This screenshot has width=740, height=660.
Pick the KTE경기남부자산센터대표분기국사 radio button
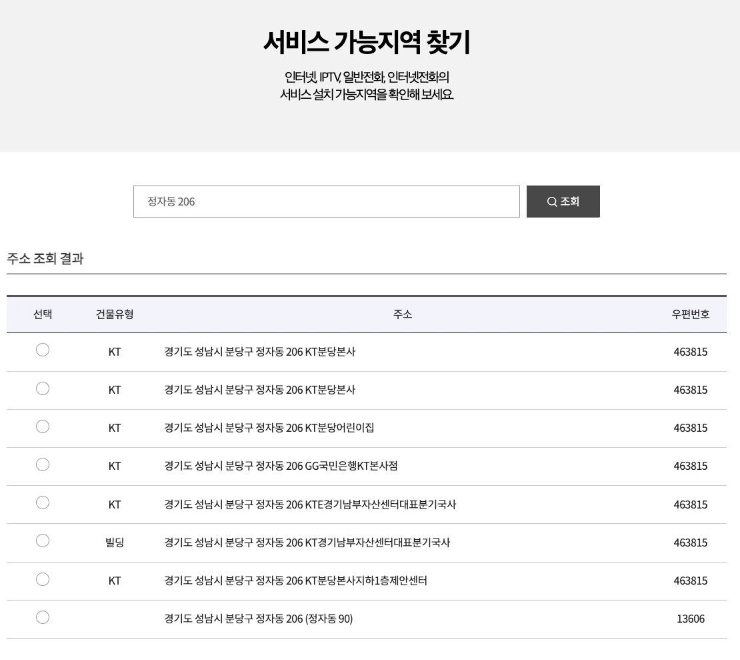pyautogui.click(x=43, y=503)
